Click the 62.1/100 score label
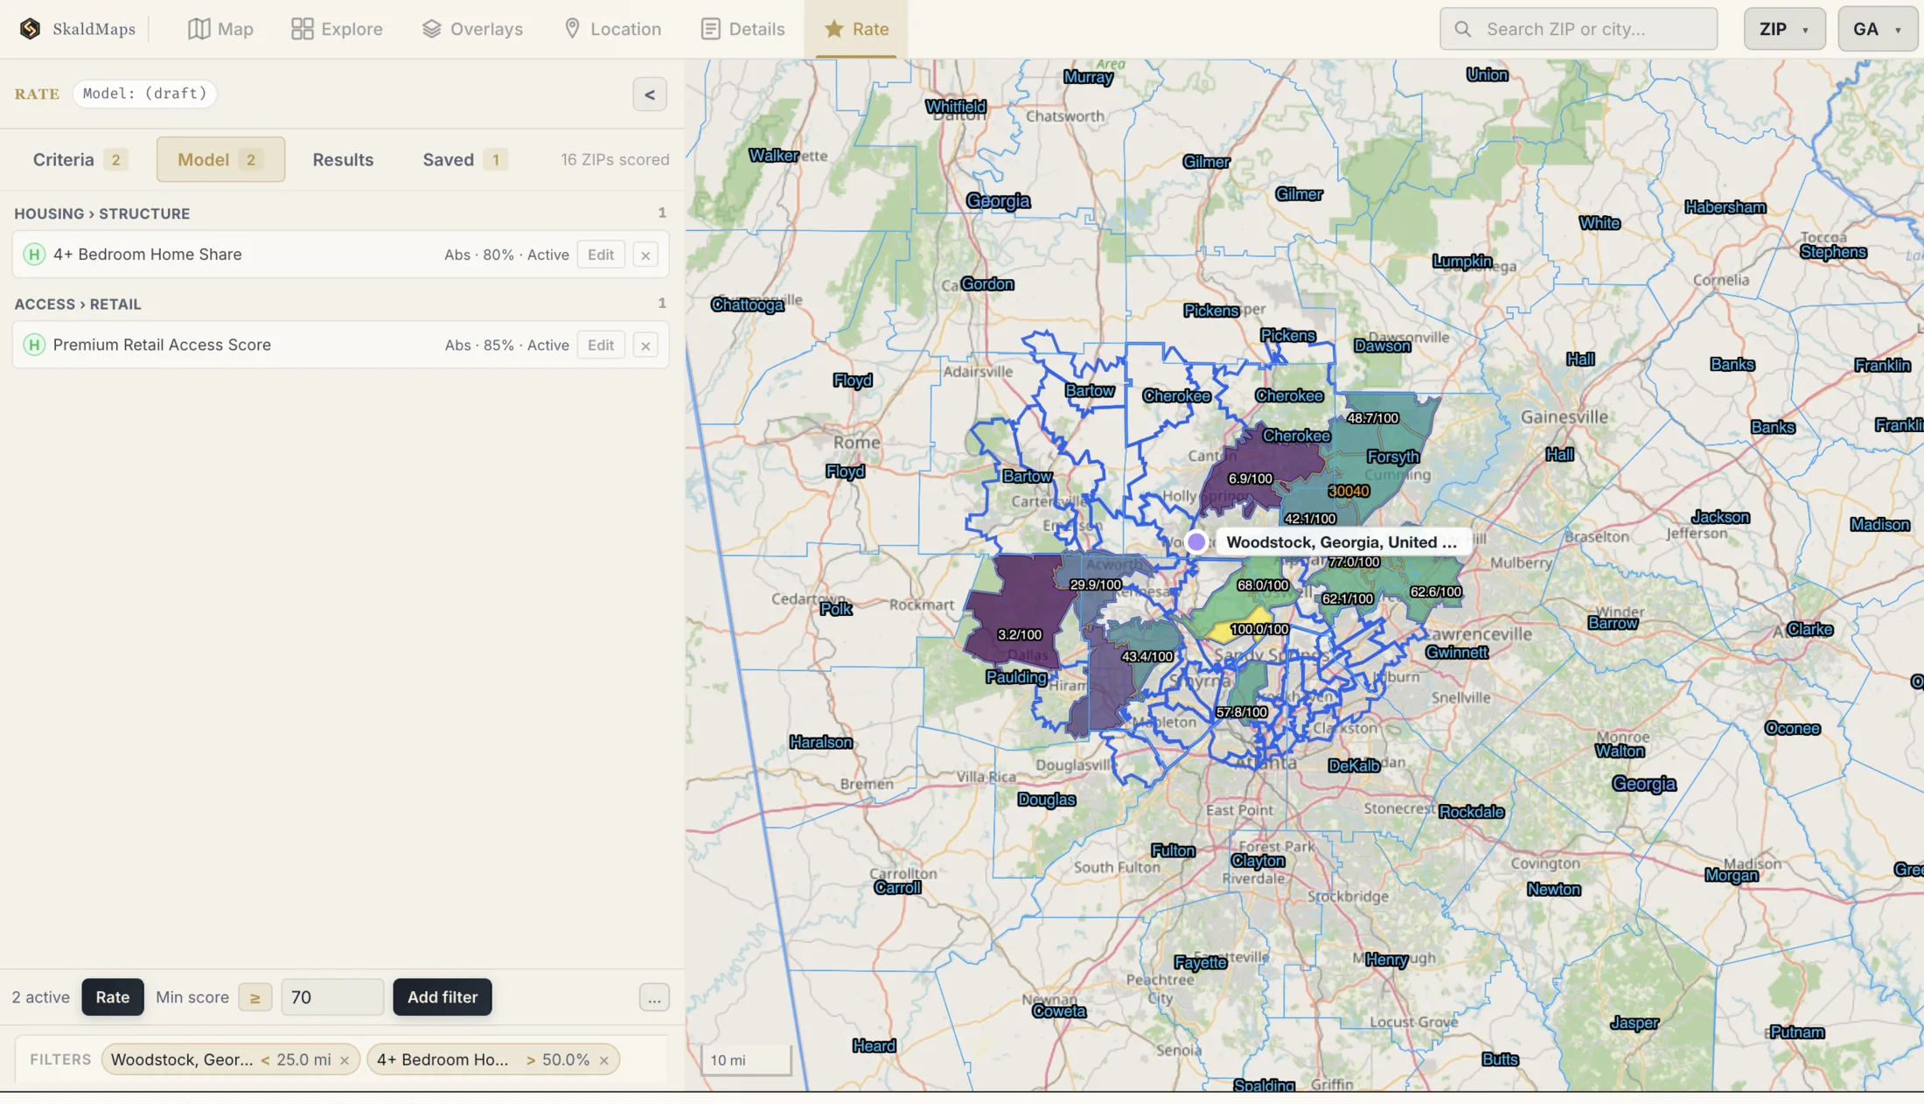 point(1348,599)
